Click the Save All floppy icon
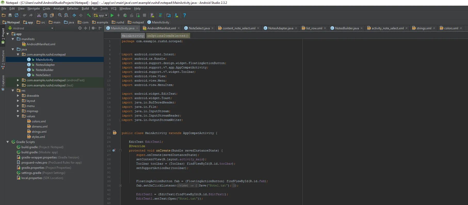This screenshot has height=205, width=468. pyautogui.click(x=10, y=15)
